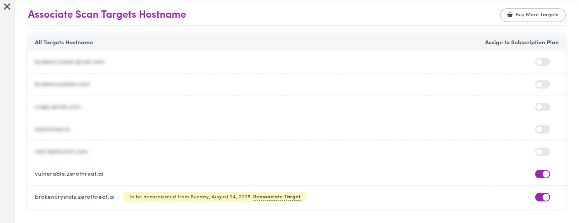The height and width of the screenshot is (223, 579).
Task: Click the blurred hostname in the fifth row
Action: coord(61,152)
